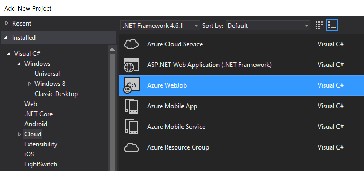Choose the Azure Cloud Service template name
Viewport: 364px width, 172px height.
pos(175,44)
